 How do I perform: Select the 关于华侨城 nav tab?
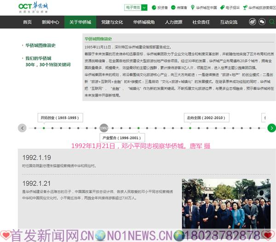point(80,22)
